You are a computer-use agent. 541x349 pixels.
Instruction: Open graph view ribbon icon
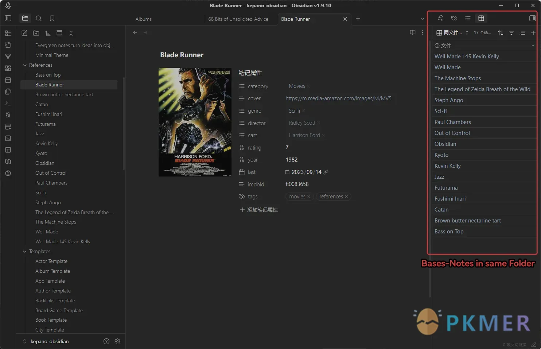pos(8,57)
